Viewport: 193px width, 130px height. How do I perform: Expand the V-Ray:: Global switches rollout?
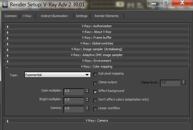click(97, 43)
